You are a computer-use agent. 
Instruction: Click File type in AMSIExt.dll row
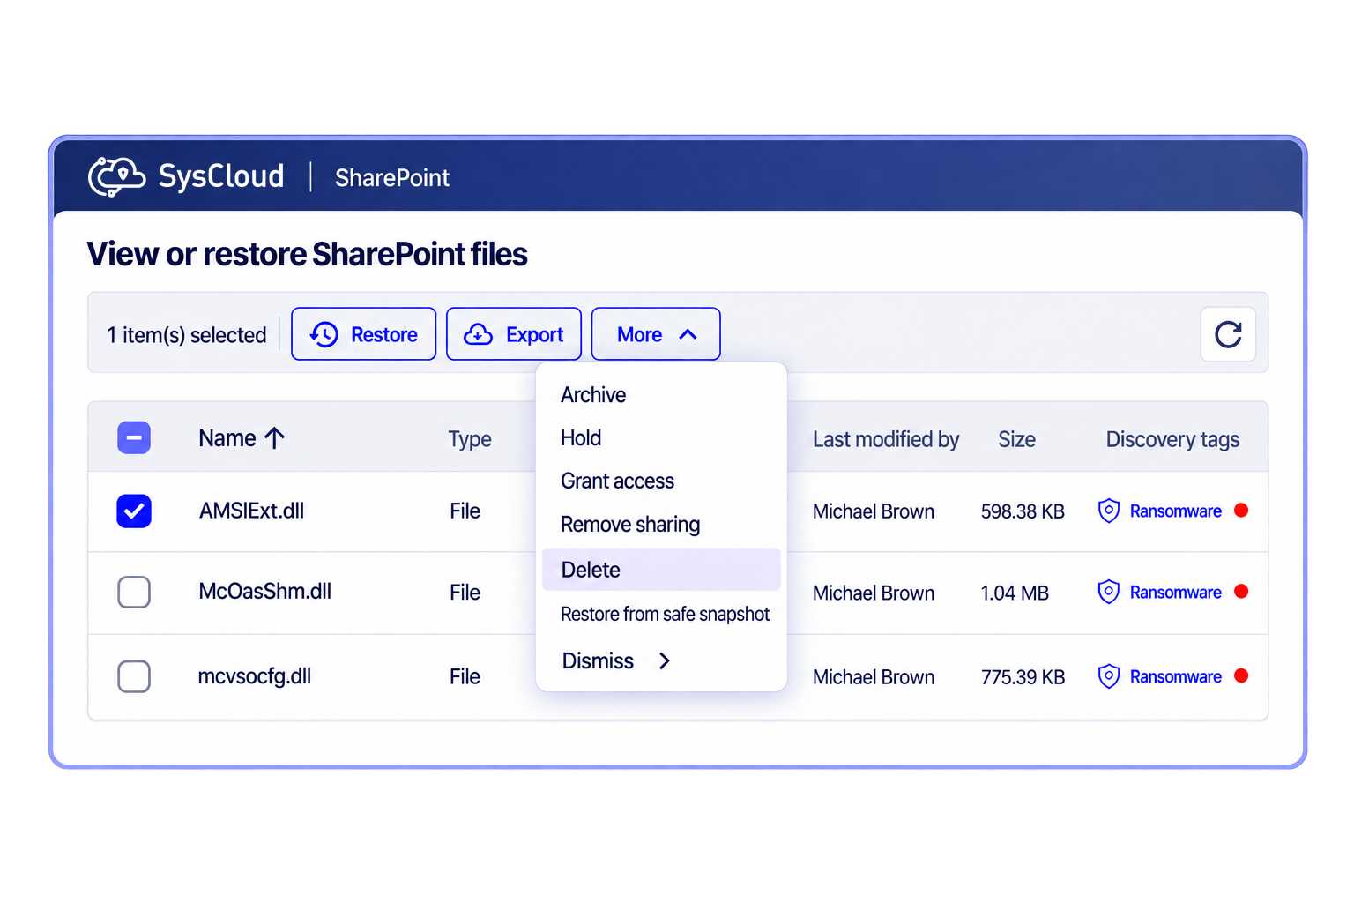pos(465,511)
